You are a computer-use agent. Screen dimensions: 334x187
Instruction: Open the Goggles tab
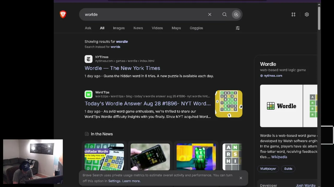[x=196, y=28]
